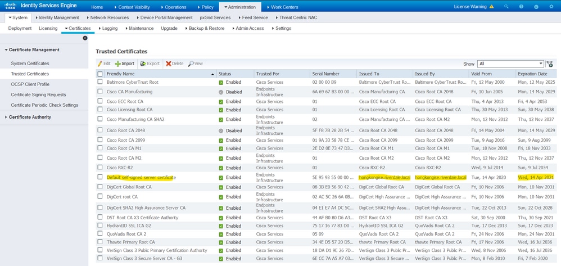Image resolution: width=561 pixels, height=266 pixels.
Task: Open the Show All dropdown
Action: click(510, 64)
